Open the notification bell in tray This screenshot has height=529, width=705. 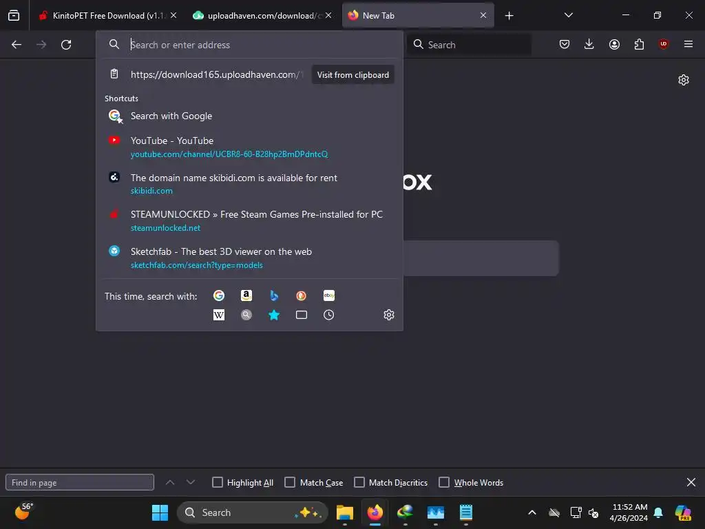tap(658, 512)
